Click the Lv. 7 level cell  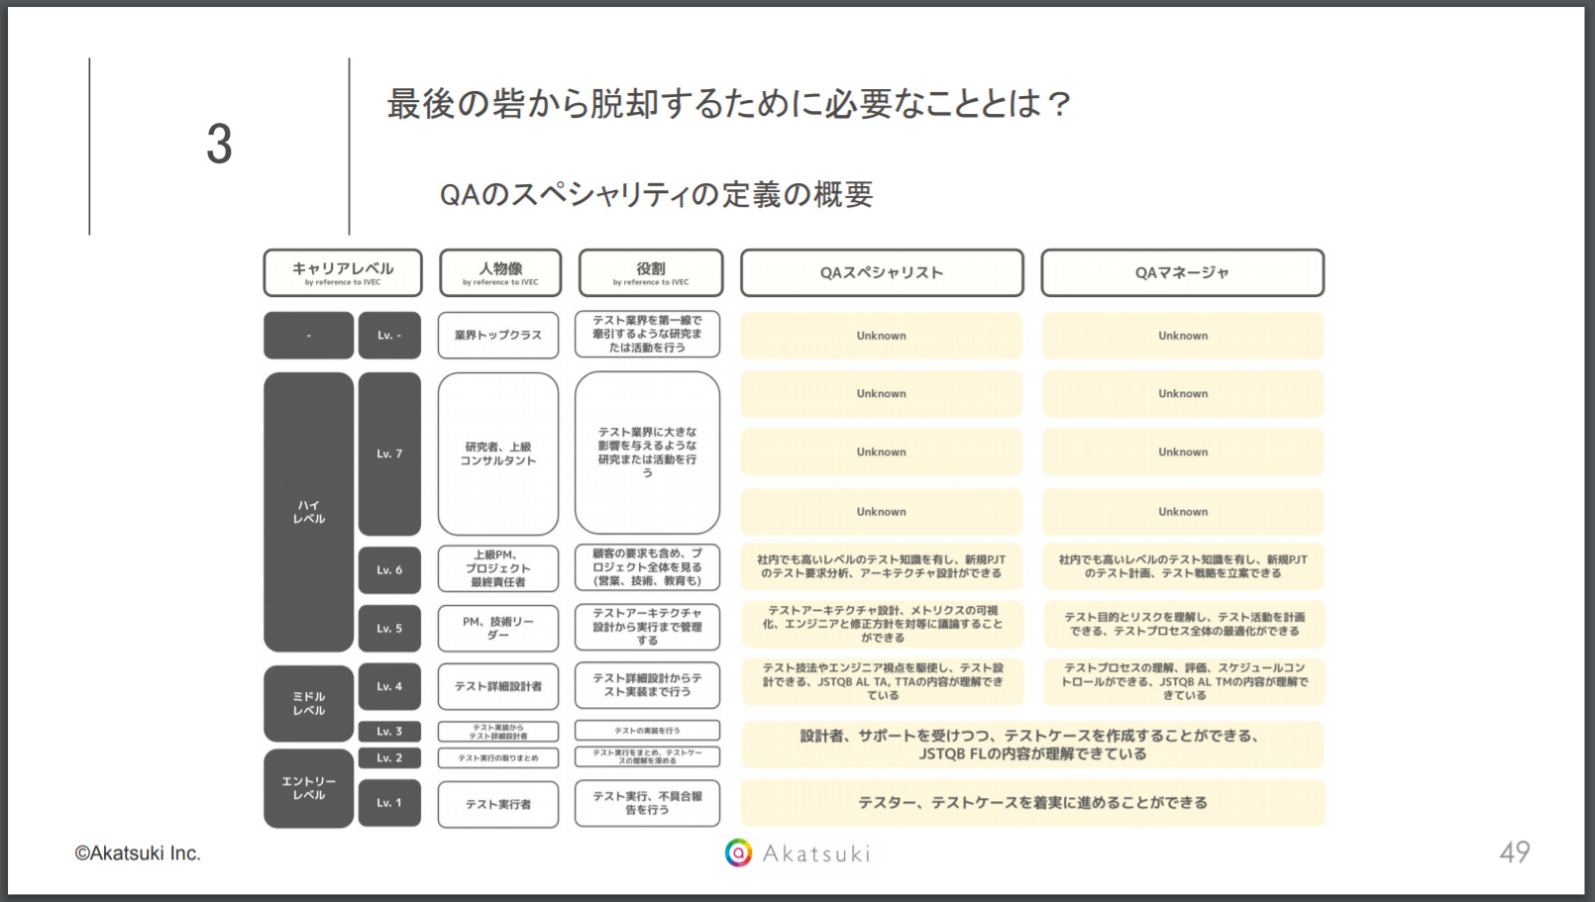[389, 453]
